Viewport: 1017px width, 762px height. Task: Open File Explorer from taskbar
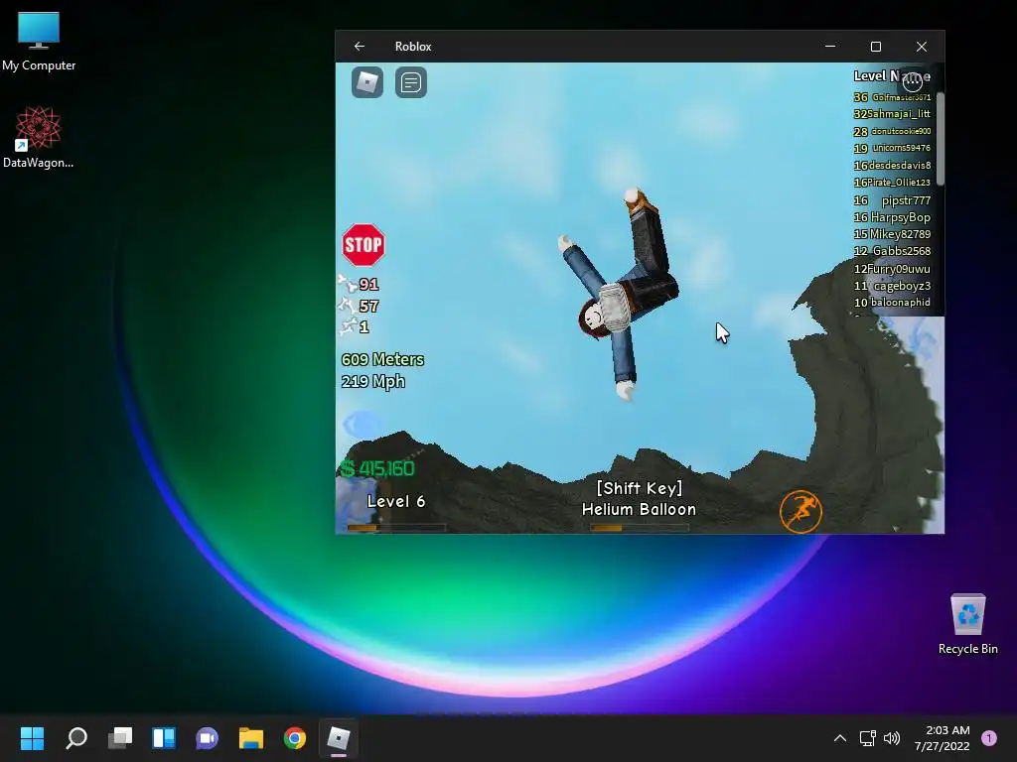pos(251,738)
